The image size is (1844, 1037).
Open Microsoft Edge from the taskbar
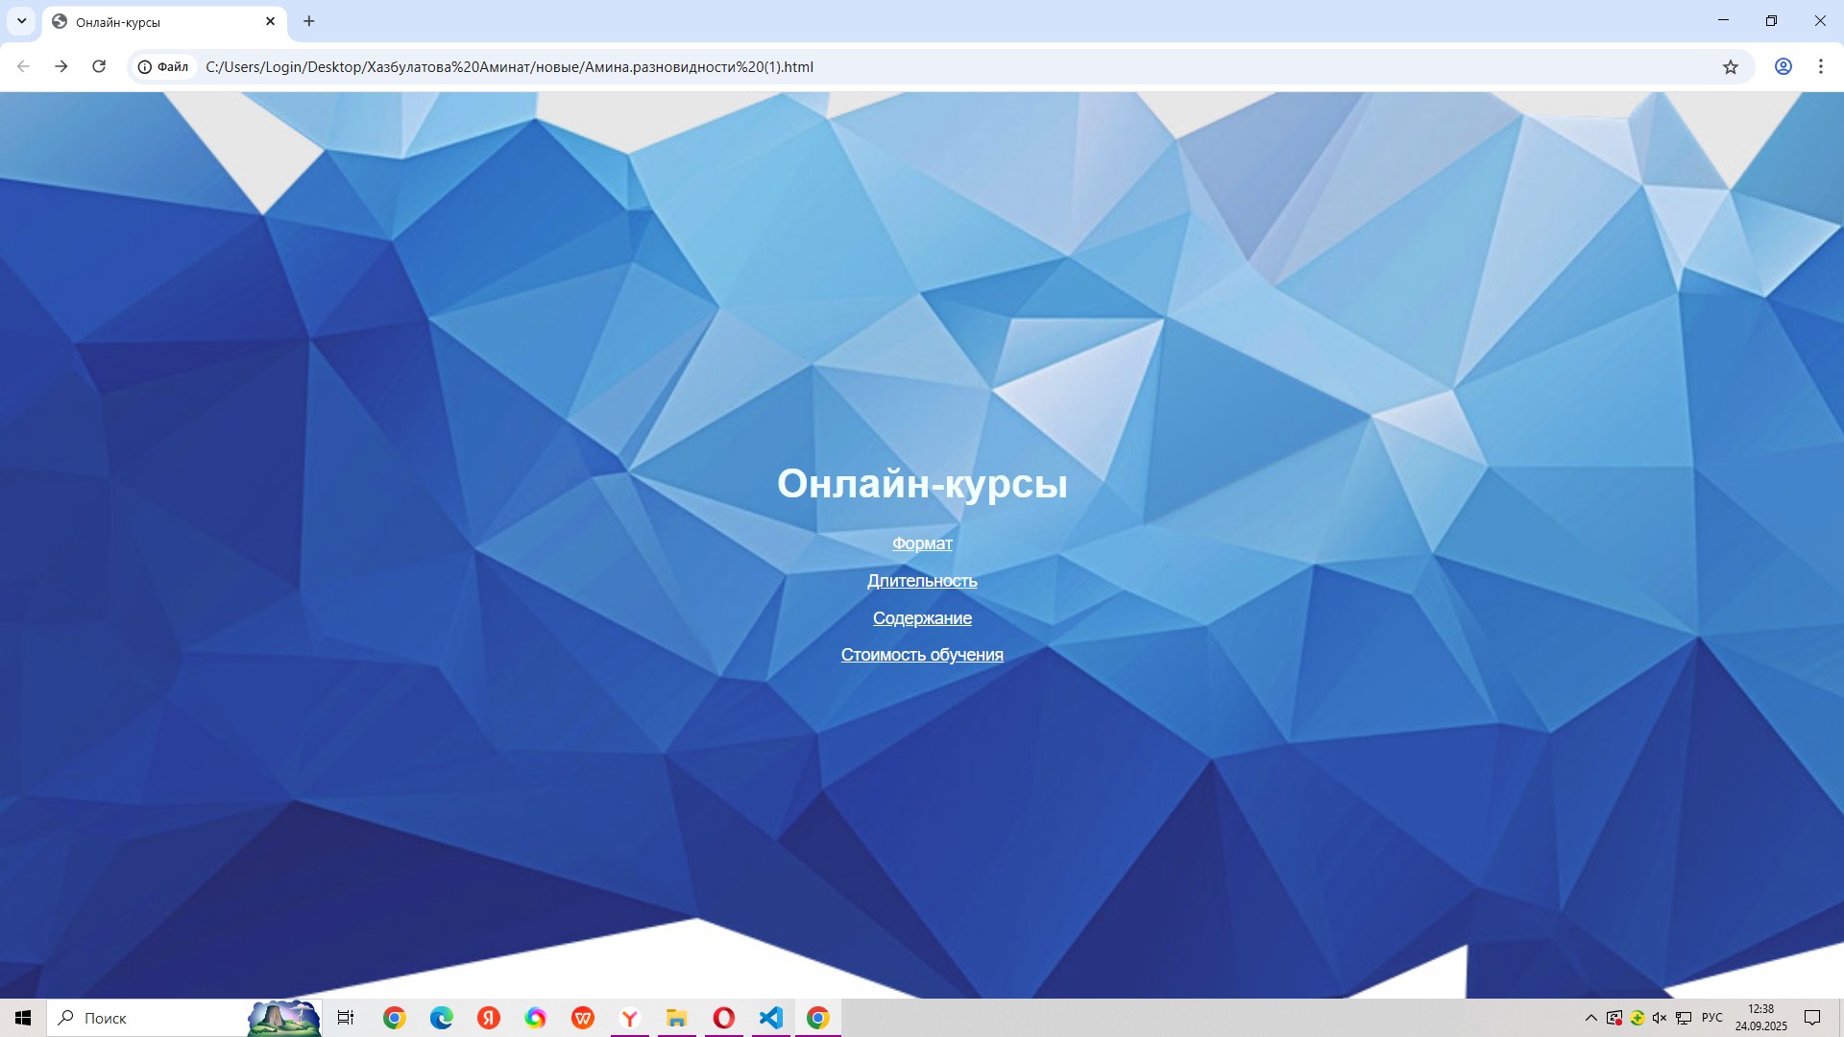[441, 1018]
